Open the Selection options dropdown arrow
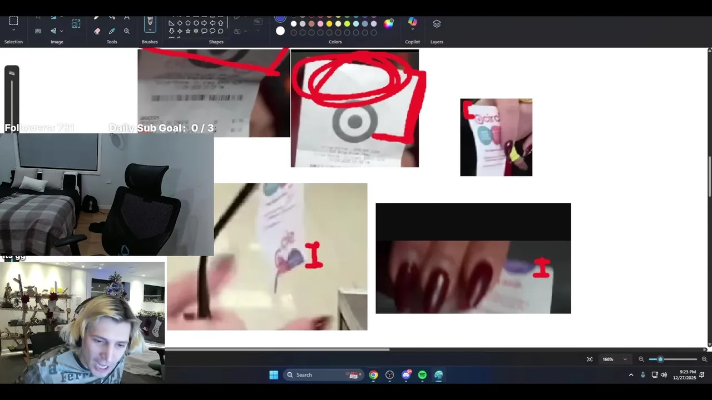The image size is (712, 400). (13, 29)
